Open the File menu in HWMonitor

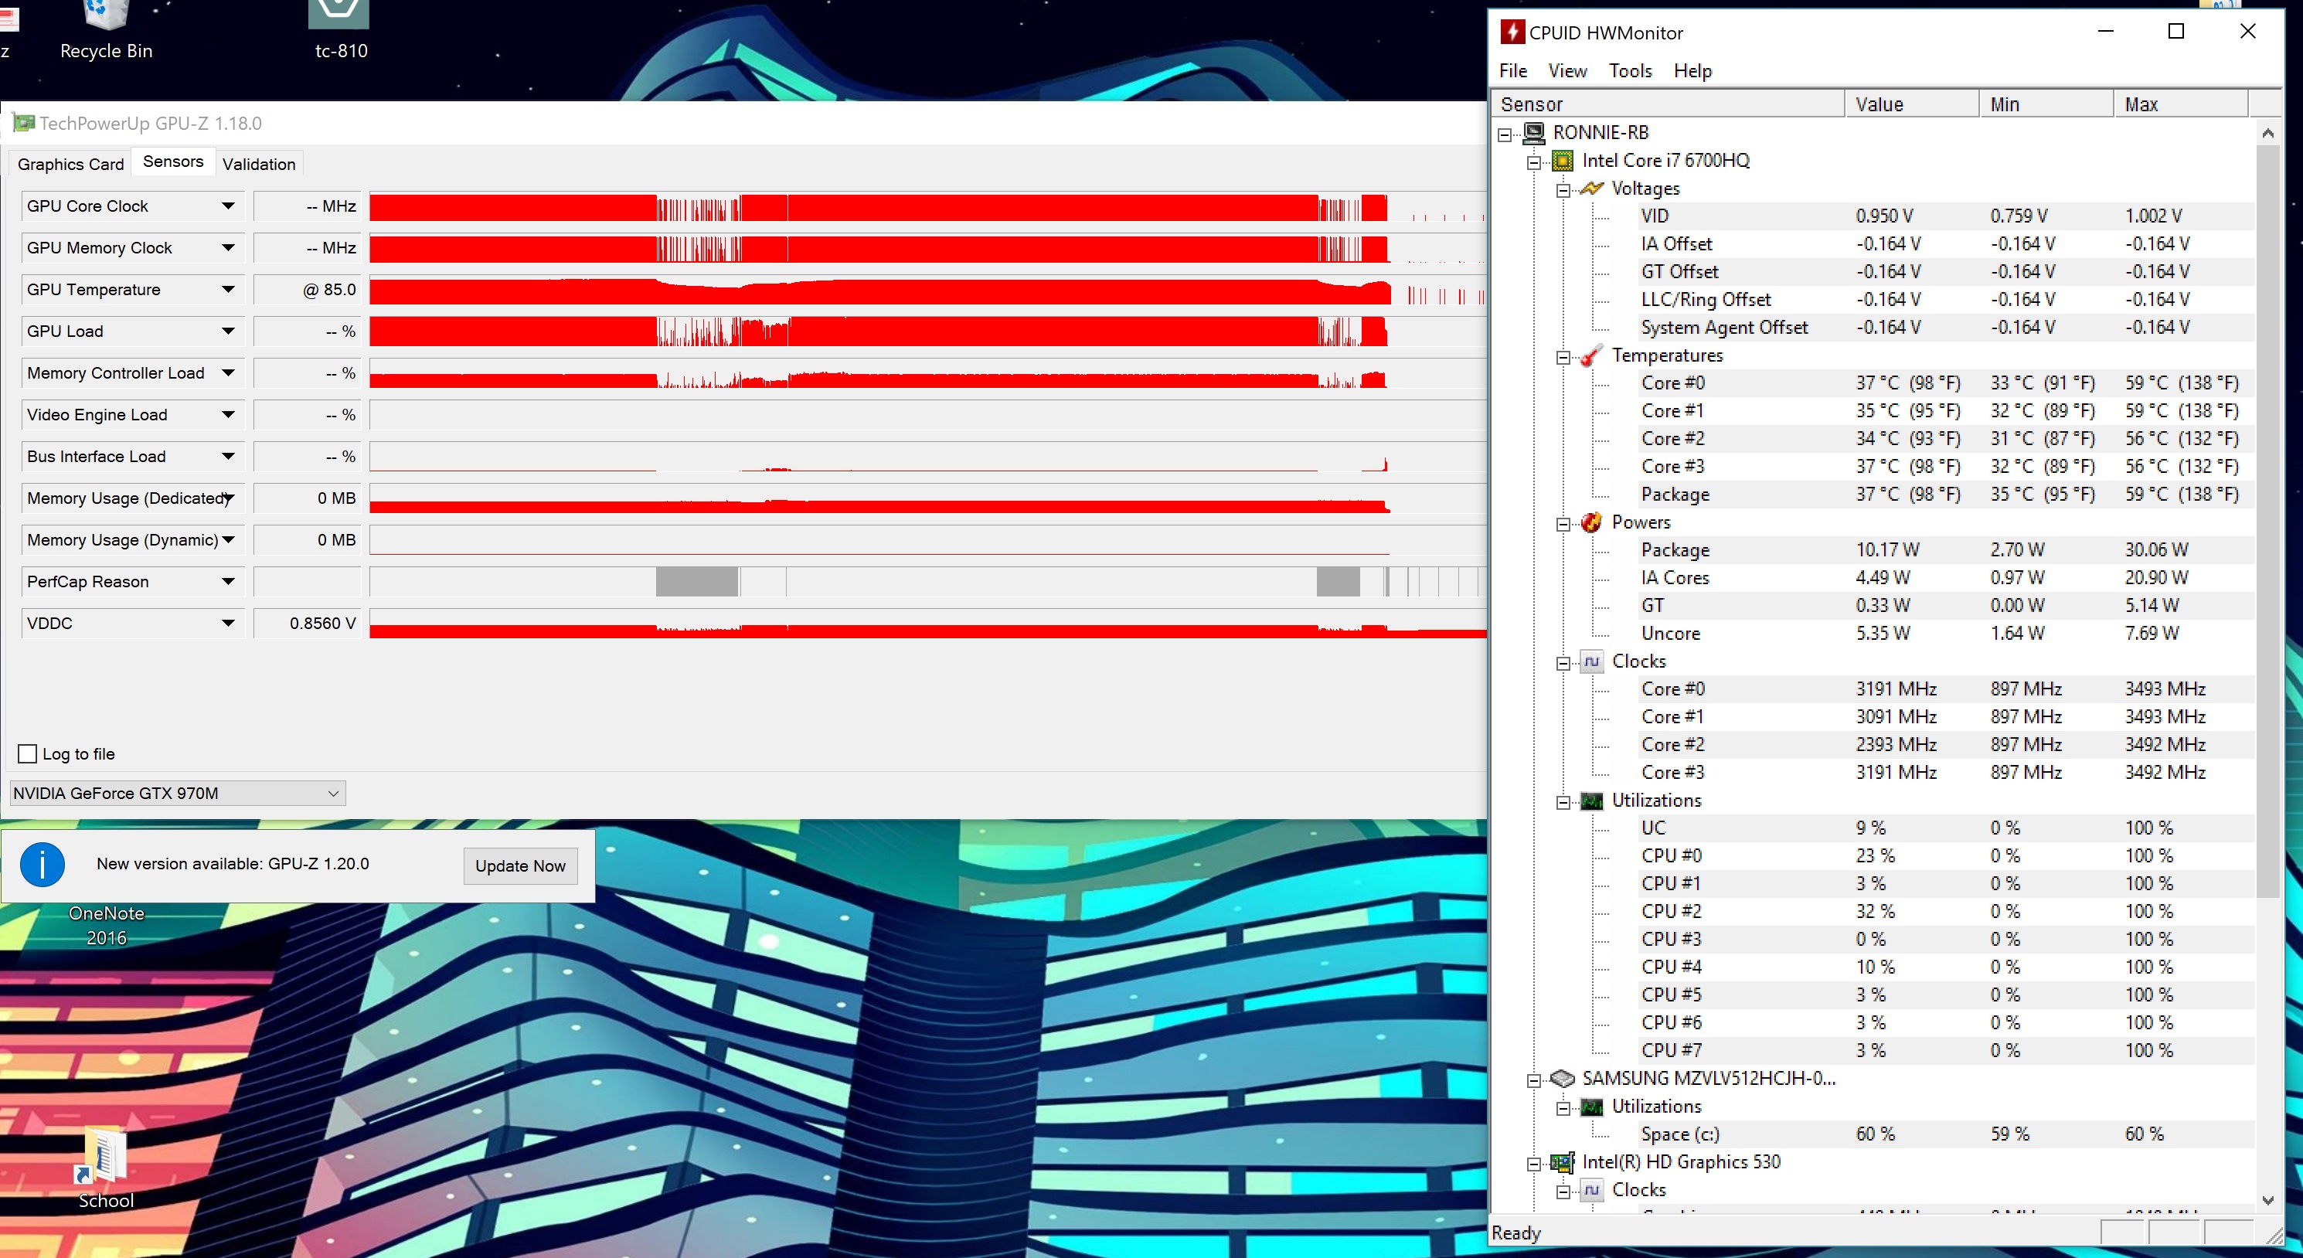pos(1512,70)
